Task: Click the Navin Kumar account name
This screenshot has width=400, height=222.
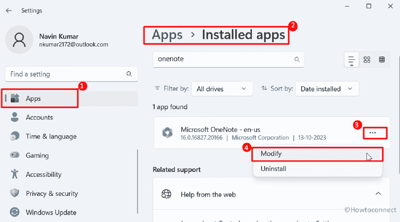Action: [59, 36]
